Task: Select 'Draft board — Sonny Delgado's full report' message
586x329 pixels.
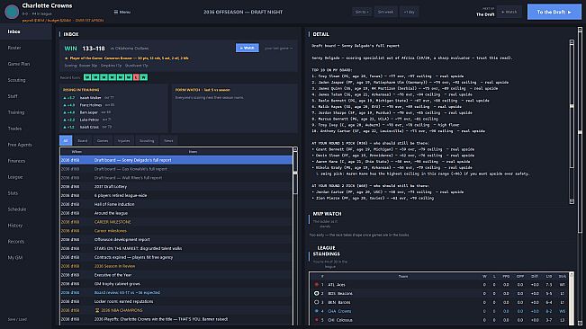Action: [x=176, y=160]
